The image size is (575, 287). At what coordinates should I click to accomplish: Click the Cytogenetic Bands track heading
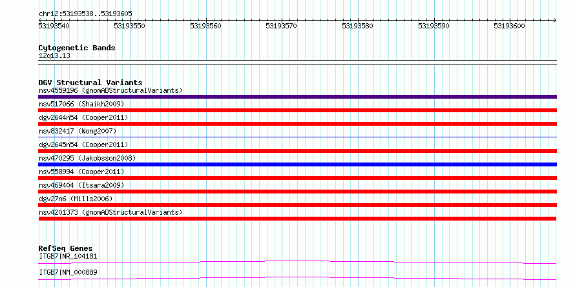click(77, 48)
